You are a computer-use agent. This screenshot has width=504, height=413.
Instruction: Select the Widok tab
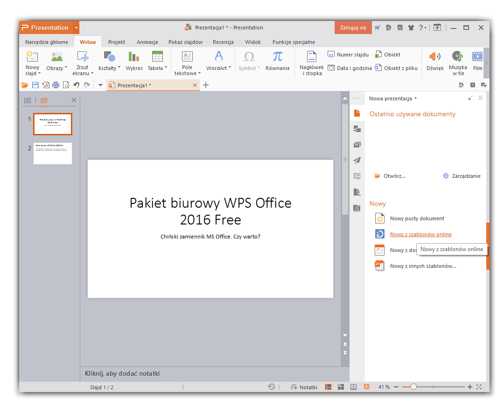(253, 42)
